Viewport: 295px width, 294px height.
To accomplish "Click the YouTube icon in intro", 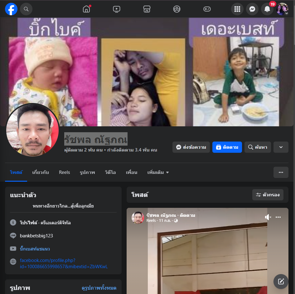I will click(13, 249).
